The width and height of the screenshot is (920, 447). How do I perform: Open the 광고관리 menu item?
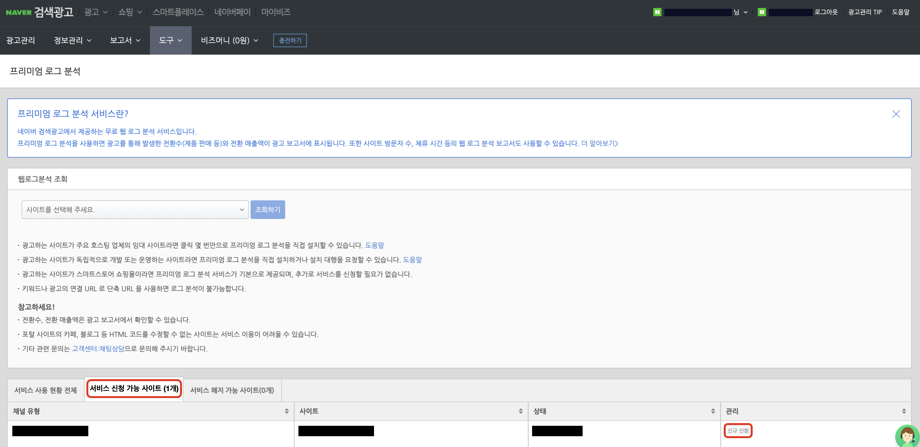tap(20, 40)
